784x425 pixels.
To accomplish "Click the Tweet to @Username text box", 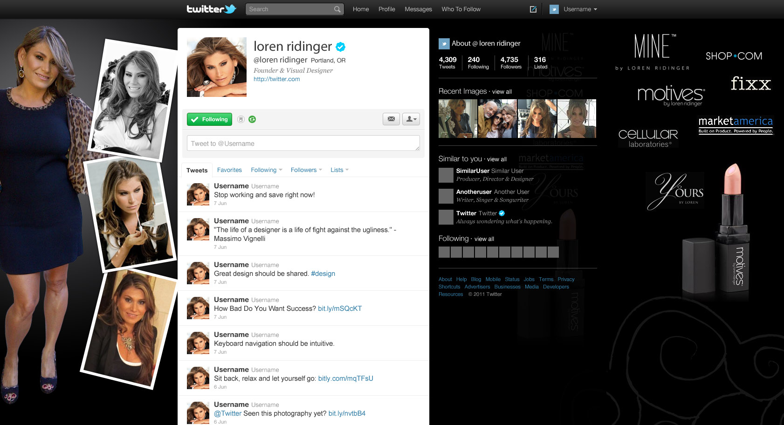I will (x=303, y=143).
